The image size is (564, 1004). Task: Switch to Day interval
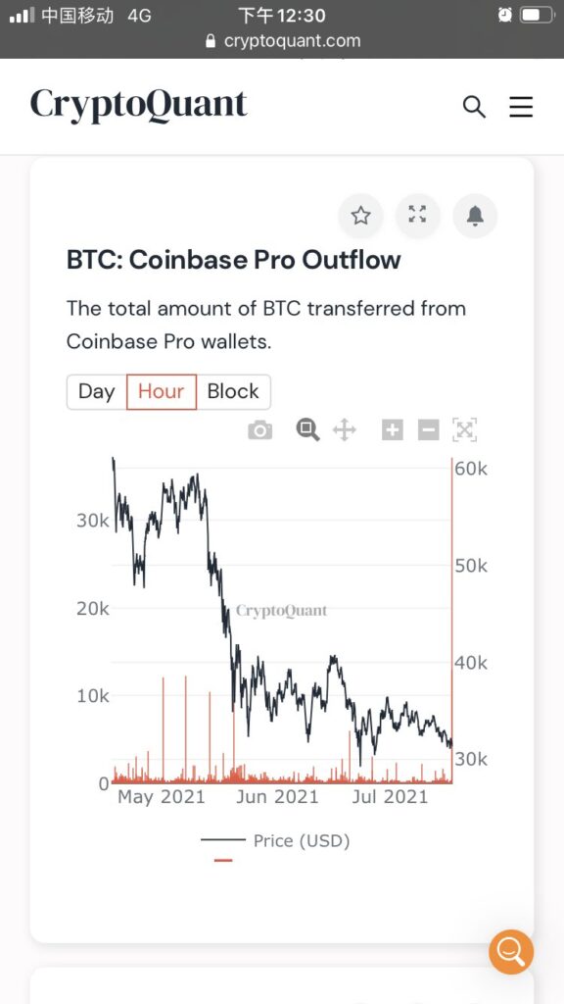(97, 392)
